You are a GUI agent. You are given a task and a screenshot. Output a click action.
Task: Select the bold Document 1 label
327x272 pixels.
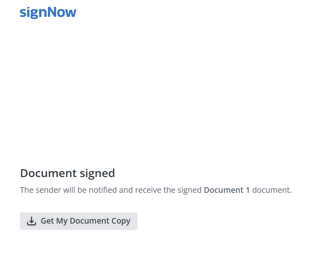[x=227, y=190]
